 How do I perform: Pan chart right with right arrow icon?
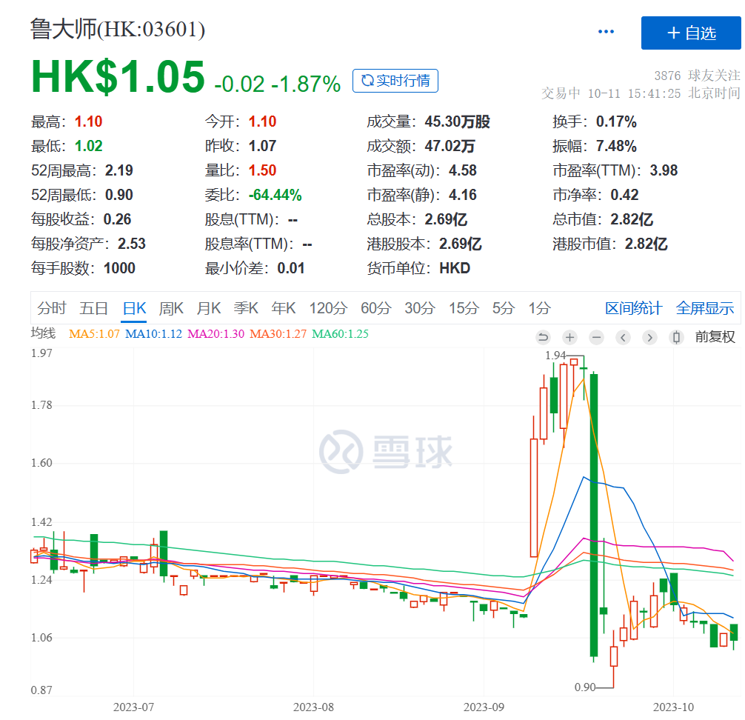[x=649, y=338]
